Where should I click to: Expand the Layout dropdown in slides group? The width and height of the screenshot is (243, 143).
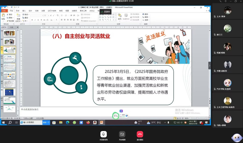pos(26,14)
